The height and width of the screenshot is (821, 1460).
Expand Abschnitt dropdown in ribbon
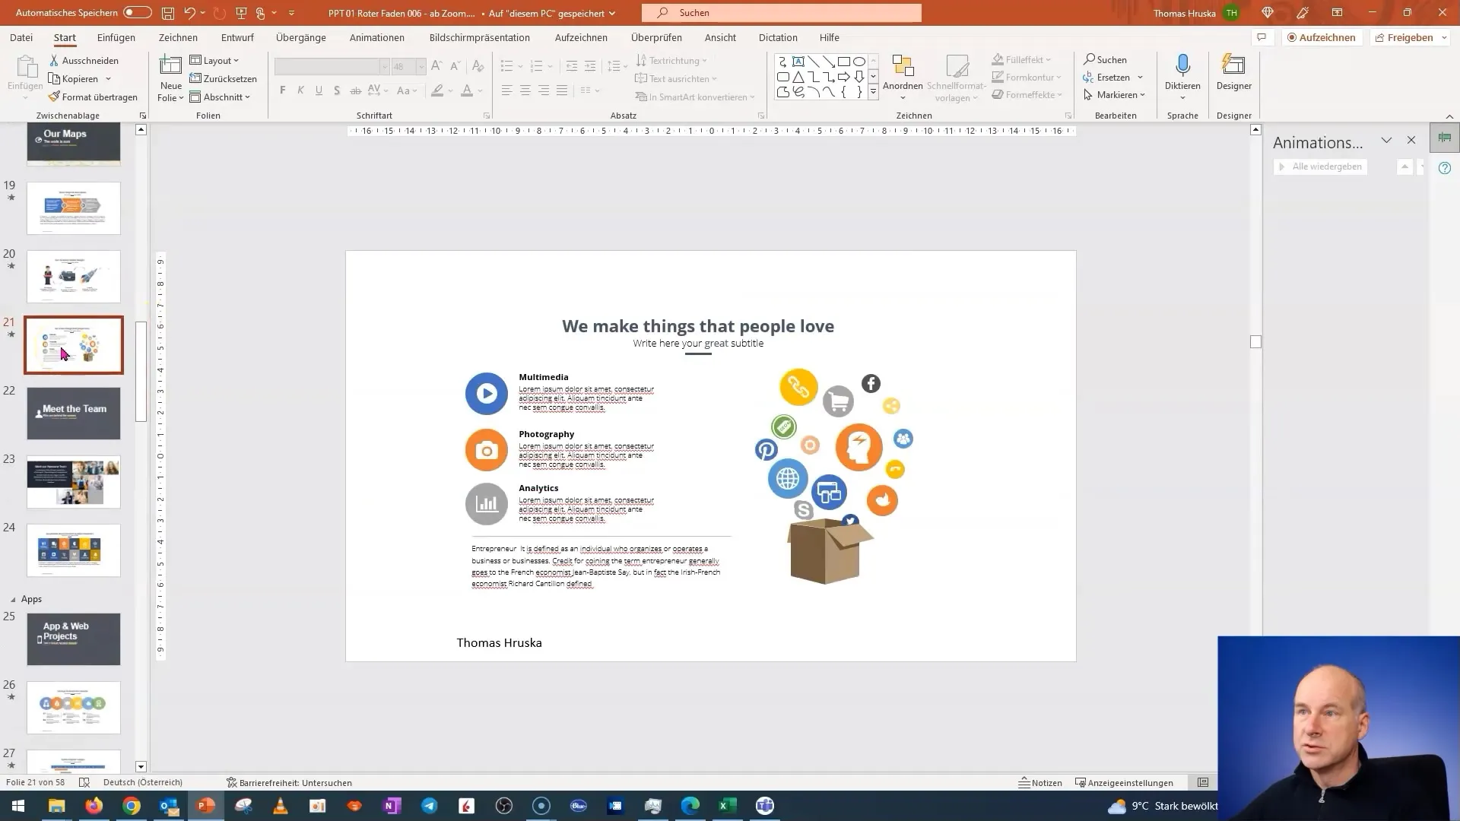[x=248, y=97]
